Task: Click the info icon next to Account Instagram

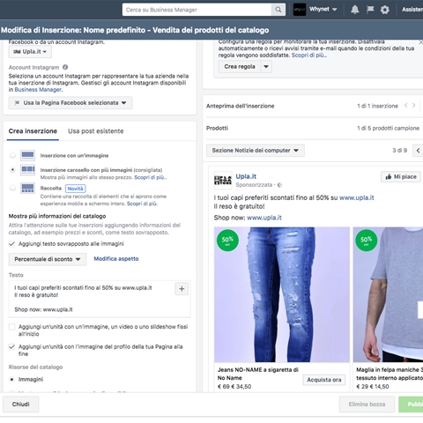Action: 65,67
